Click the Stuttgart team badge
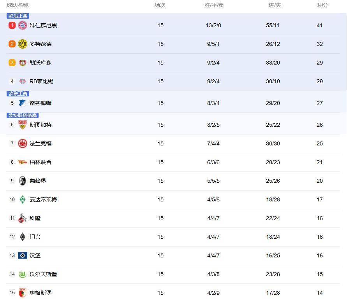The width and height of the screenshot is (347, 299). click(x=23, y=125)
